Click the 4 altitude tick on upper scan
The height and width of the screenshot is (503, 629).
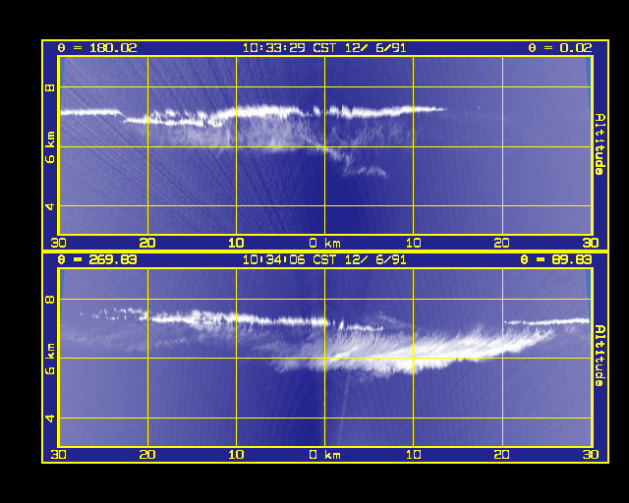[50, 206]
